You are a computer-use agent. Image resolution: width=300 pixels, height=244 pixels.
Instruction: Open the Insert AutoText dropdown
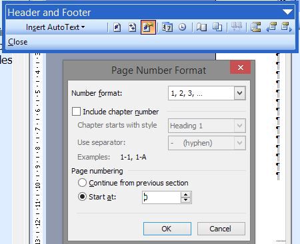point(55,27)
